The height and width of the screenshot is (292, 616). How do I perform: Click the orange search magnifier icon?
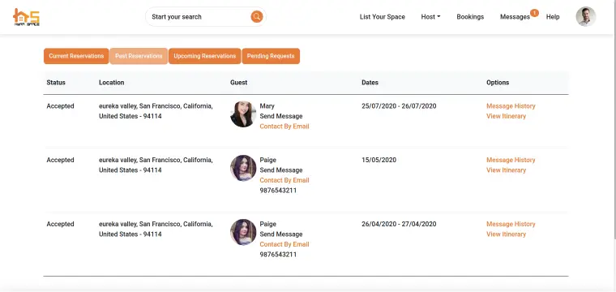pyautogui.click(x=257, y=17)
